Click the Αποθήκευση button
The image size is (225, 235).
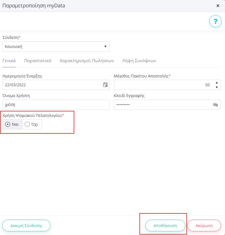(165, 226)
